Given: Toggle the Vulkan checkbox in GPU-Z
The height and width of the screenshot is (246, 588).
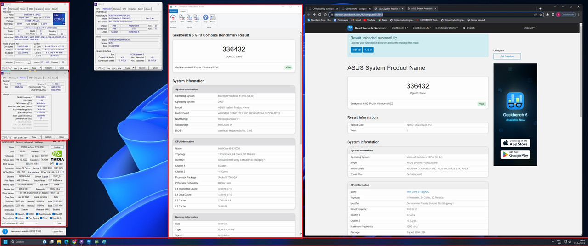Looking at the screenshot, I should (17, 218).
